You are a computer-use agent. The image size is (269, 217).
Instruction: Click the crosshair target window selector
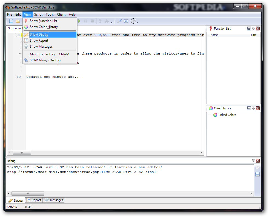click(133, 21)
